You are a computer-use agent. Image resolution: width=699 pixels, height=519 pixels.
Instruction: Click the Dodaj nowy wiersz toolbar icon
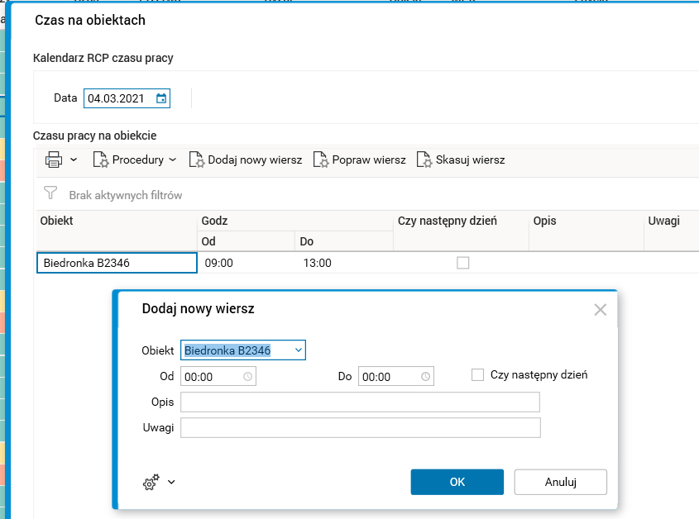coord(197,160)
